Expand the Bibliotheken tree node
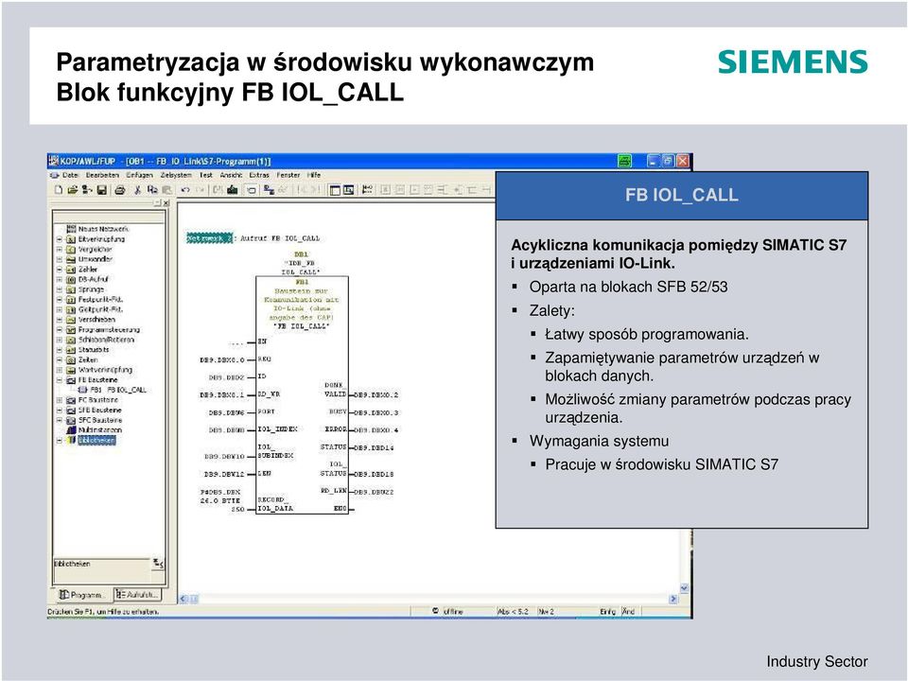 pos(59,440)
